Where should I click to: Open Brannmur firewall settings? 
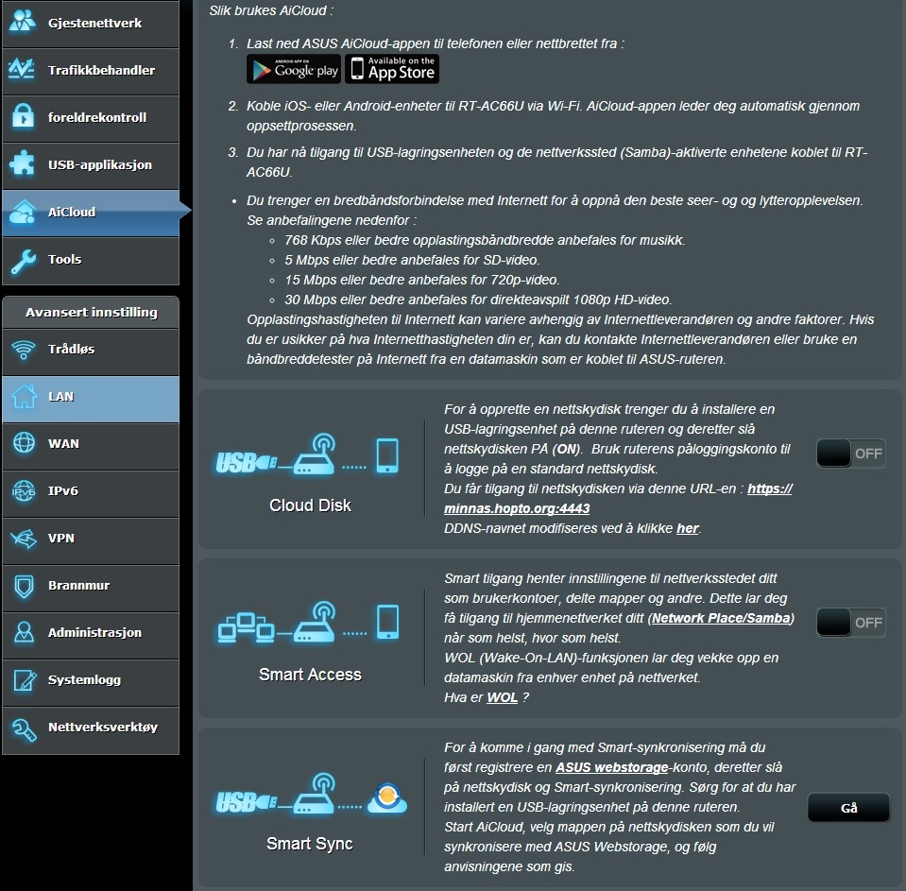[x=91, y=588]
